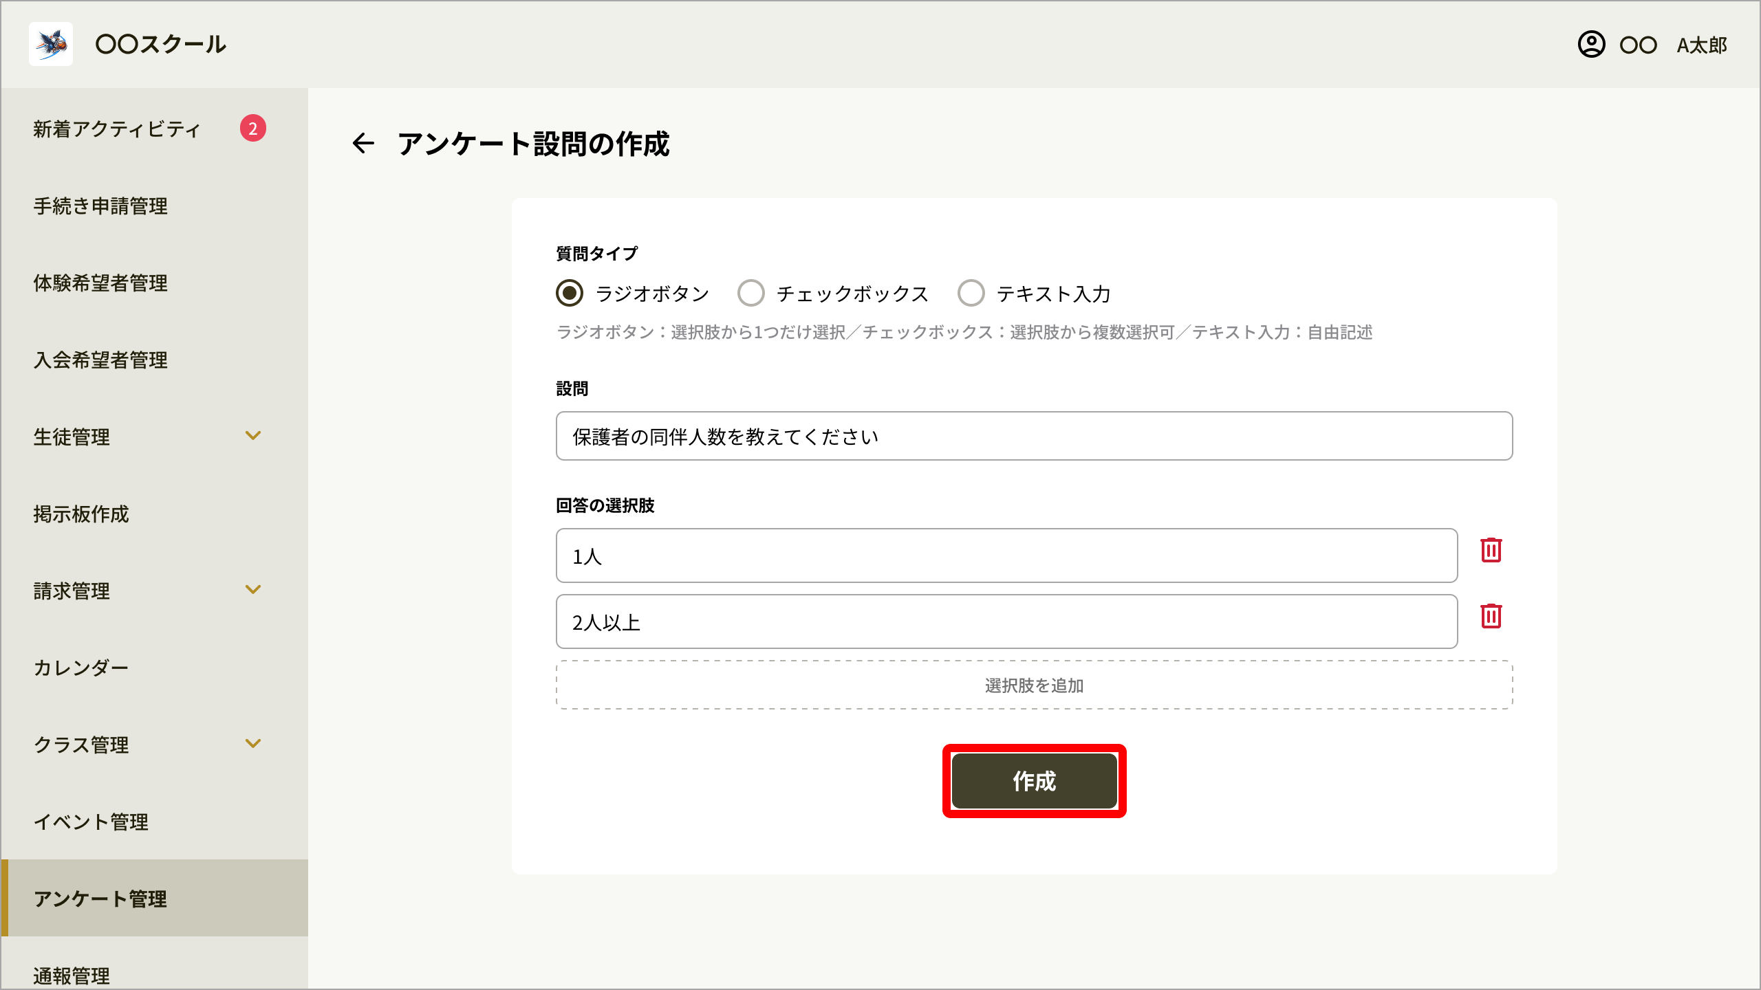Image resolution: width=1761 pixels, height=990 pixels.
Task: Expand the 請求管理 menu chevron
Action: click(253, 589)
